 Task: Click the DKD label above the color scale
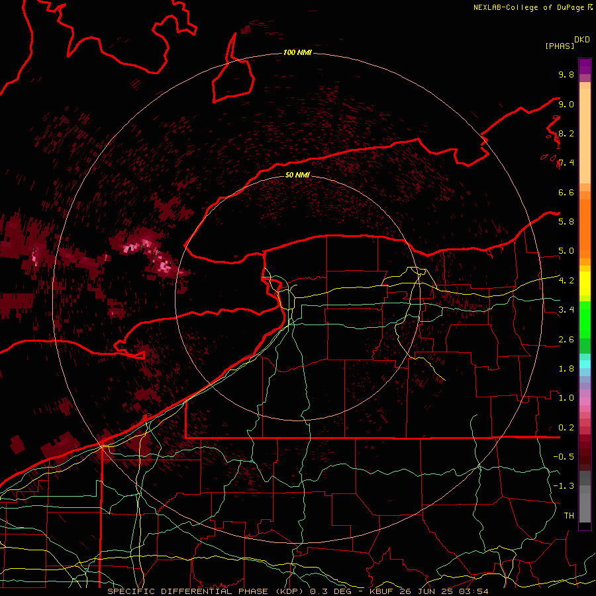pos(582,40)
